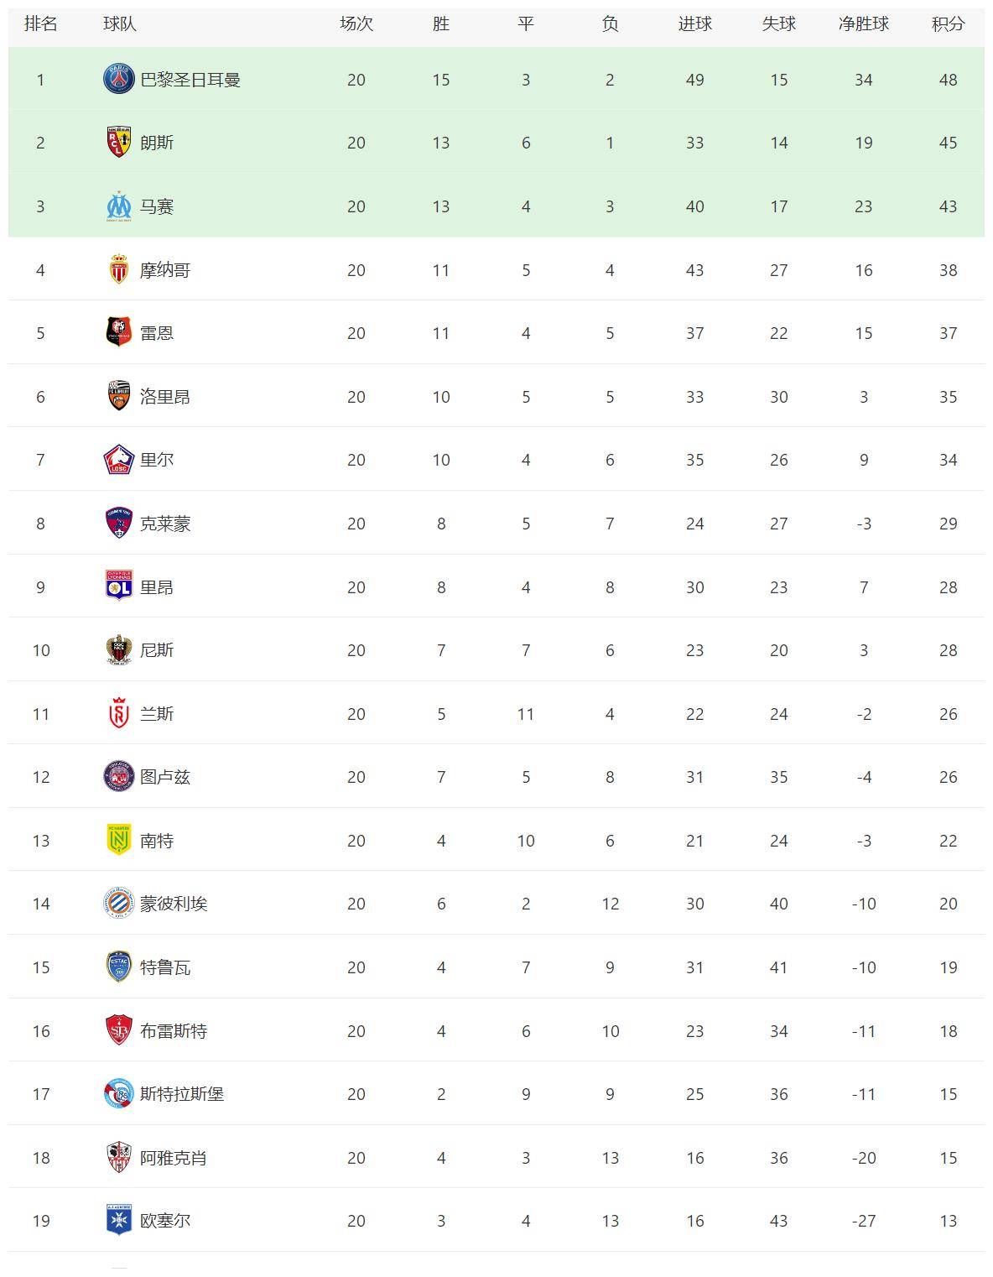The width and height of the screenshot is (993, 1277).
Task: Select the Marseille club badge
Action: pos(119,206)
